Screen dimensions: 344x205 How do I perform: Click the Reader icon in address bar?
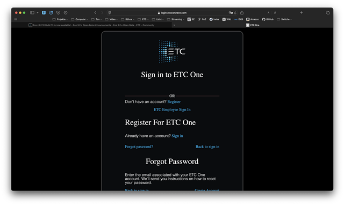pyautogui.click(x=110, y=13)
